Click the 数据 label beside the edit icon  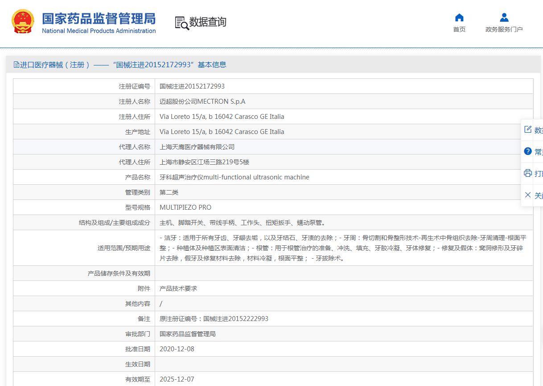(x=539, y=130)
